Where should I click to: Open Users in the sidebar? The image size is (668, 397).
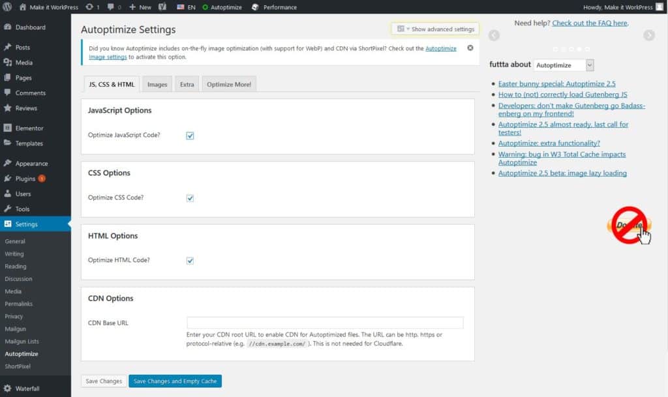pos(23,194)
